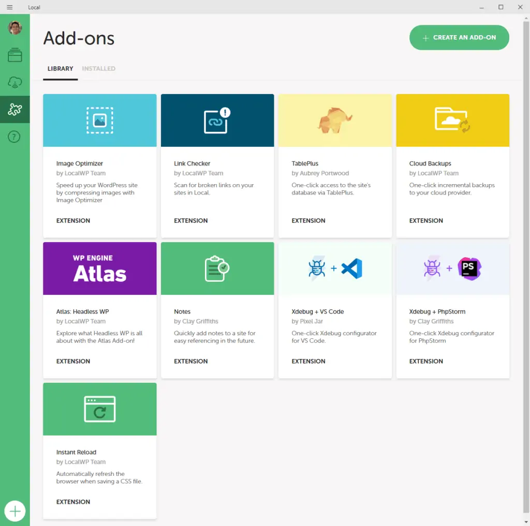
Task: Select the Add-ons puzzle icon in sidebar
Action: coord(15,110)
